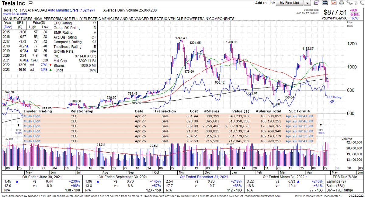Add stock to My First List
365x197 pixels.
(289, 3)
